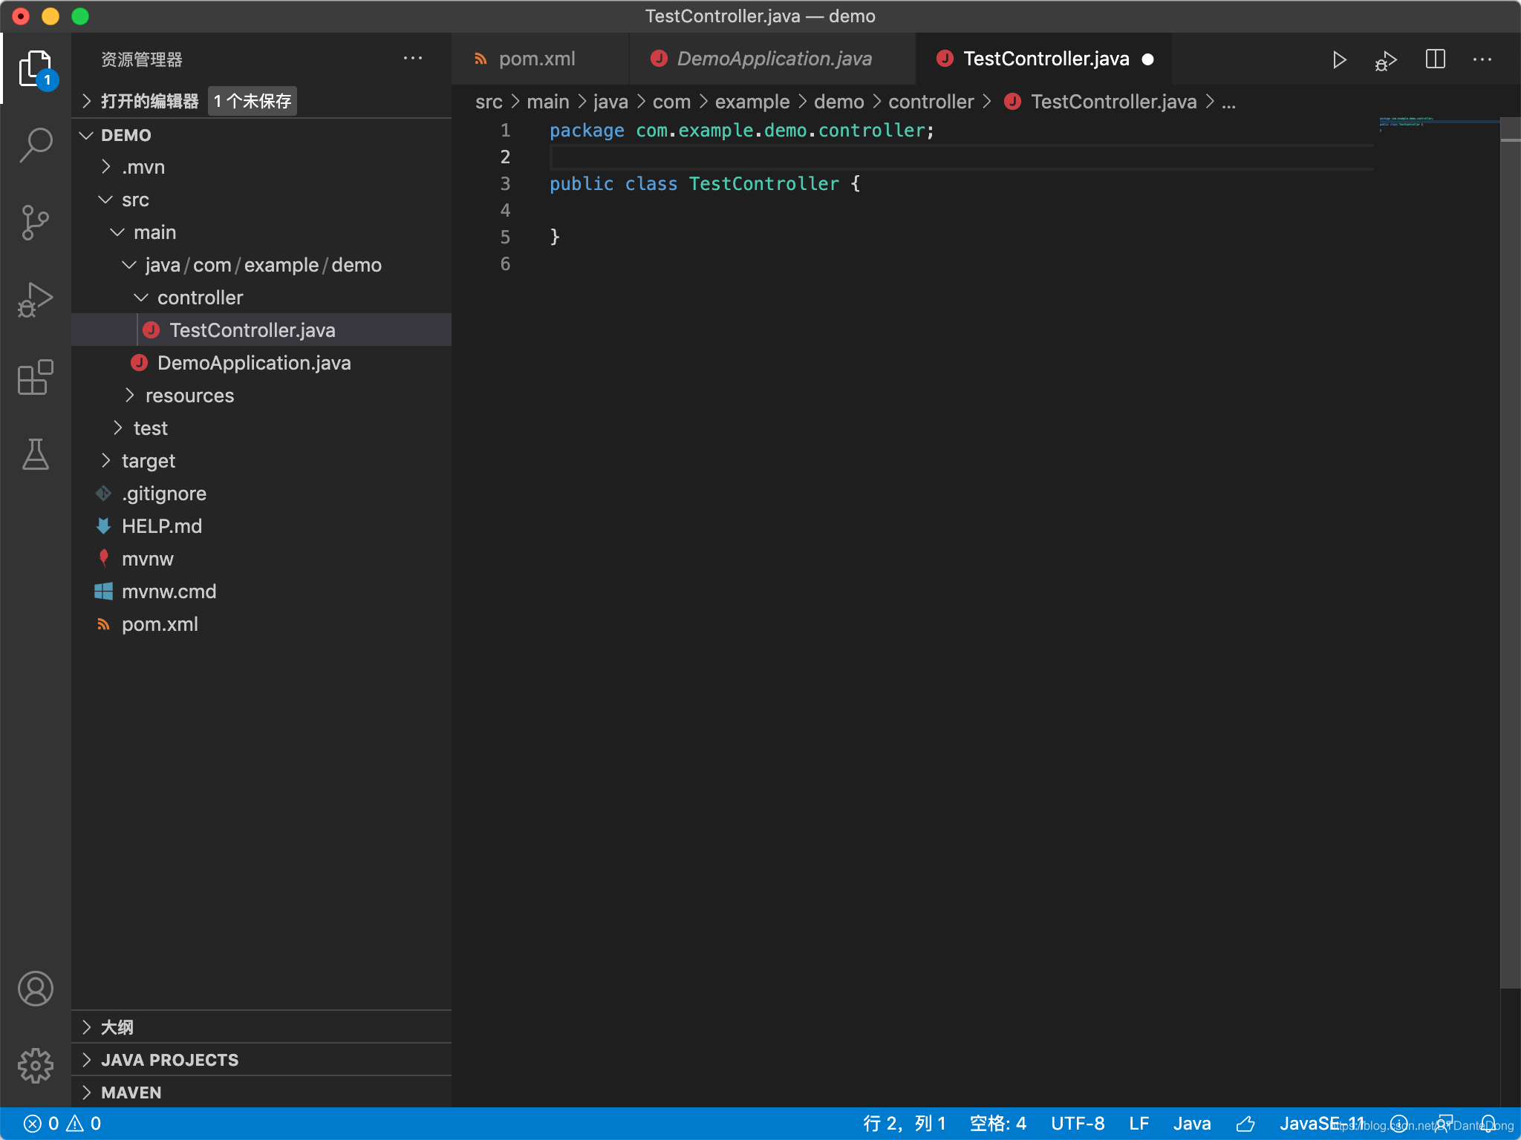Open editor More Actions ellipsis
This screenshot has width=1521, height=1140.
coord(1482,59)
